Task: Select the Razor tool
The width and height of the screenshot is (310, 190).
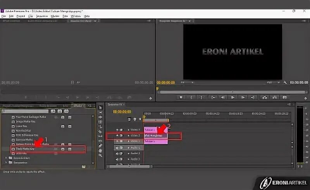Action: 100,131
